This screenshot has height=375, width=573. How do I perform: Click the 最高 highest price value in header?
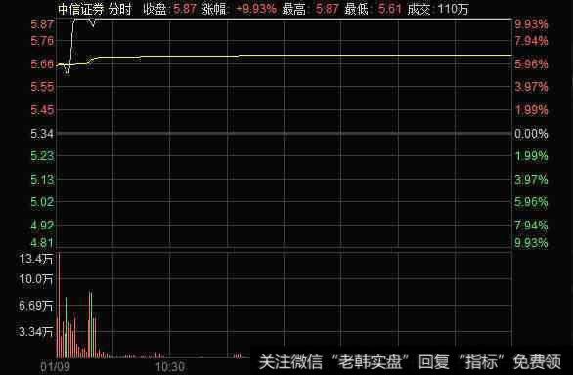(x=327, y=9)
